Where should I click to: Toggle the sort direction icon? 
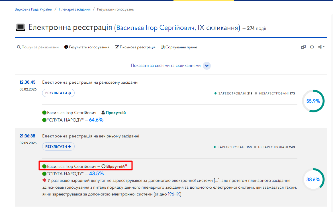coord(163,47)
